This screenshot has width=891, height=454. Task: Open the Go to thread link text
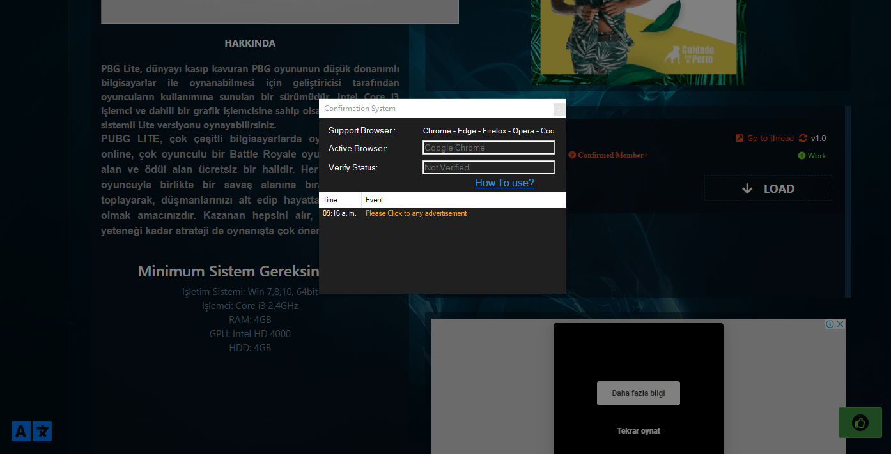[770, 138]
